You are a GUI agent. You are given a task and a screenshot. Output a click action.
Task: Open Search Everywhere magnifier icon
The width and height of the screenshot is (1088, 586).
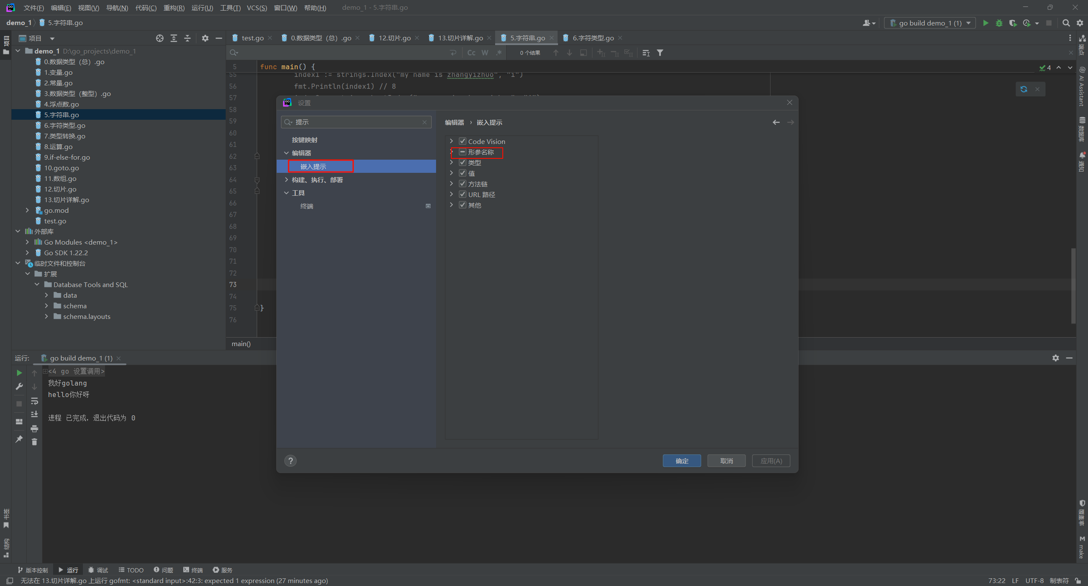[1066, 23]
